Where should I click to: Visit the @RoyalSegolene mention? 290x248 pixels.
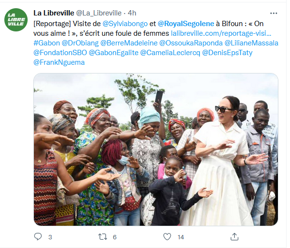click(x=186, y=24)
